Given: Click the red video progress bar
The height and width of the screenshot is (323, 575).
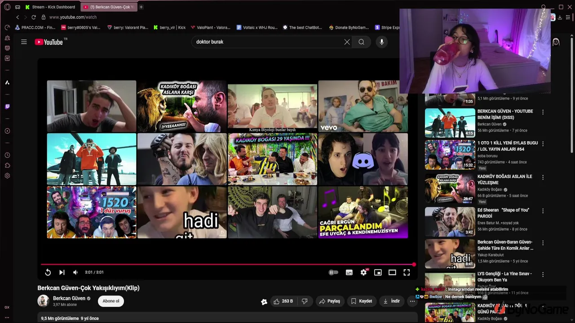Looking at the screenshot, I should tap(227, 264).
